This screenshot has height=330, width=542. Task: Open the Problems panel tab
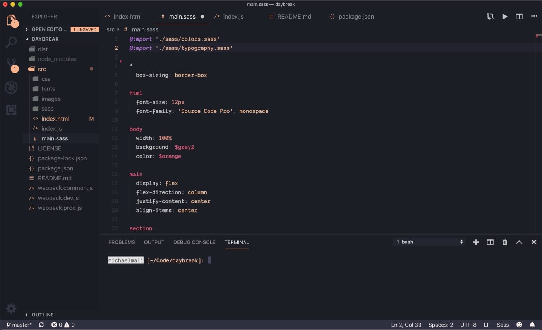click(122, 242)
